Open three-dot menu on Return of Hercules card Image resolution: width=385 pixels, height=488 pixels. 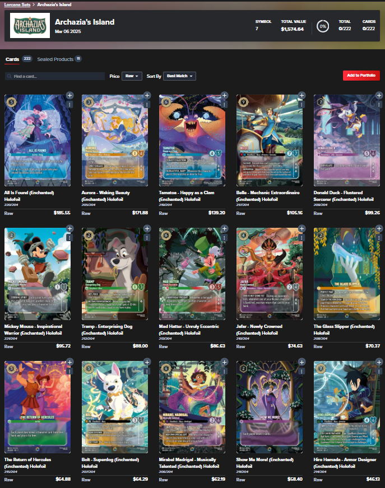70,371
